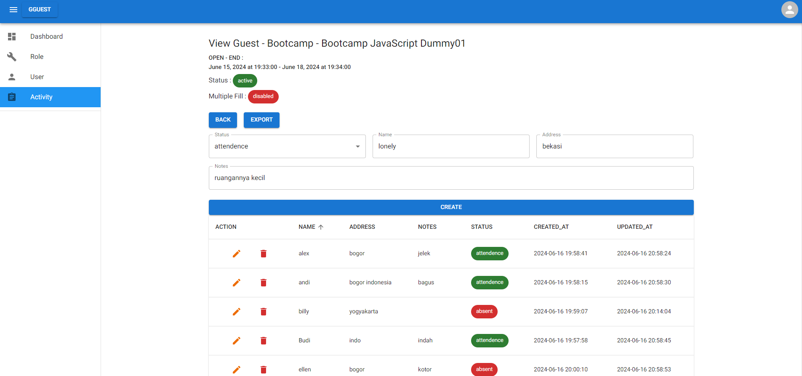Click the page title View Guest heading
Viewport: 802px width, 376px height.
(x=337, y=44)
